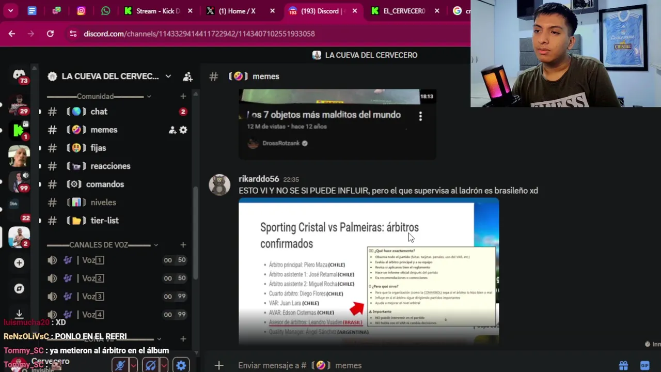Open the bald man avatar server
This screenshot has width=661, height=372.
coord(19,156)
